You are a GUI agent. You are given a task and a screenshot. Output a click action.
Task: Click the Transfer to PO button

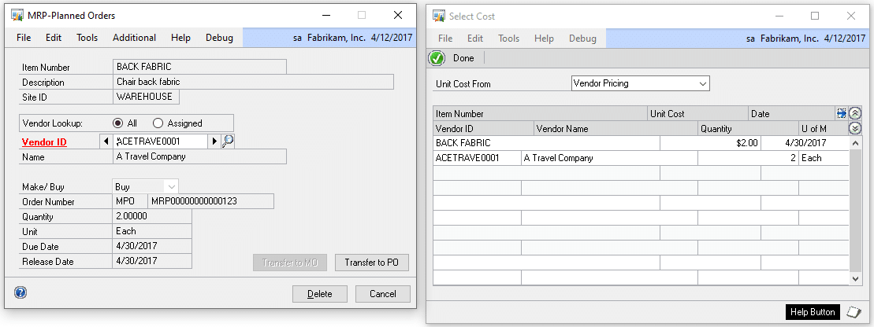[x=372, y=263]
